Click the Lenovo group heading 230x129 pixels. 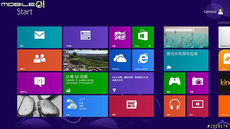(224, 23)
